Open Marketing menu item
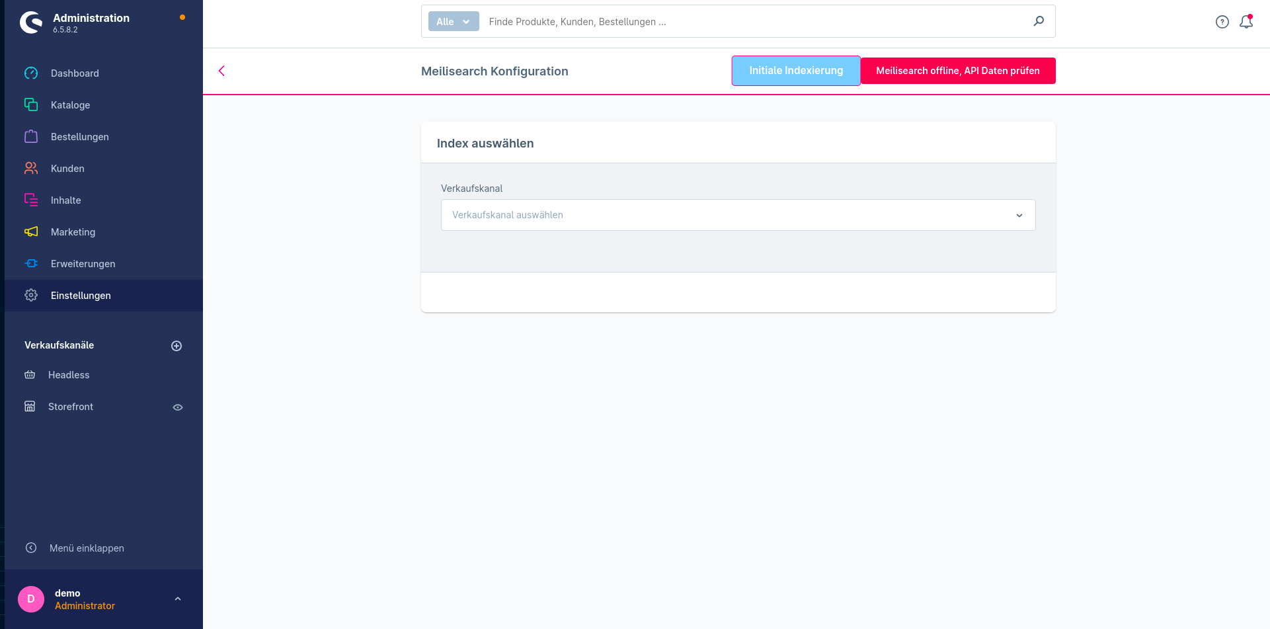This screenshot has width=1270, height=629. click(x=104, y=232)
